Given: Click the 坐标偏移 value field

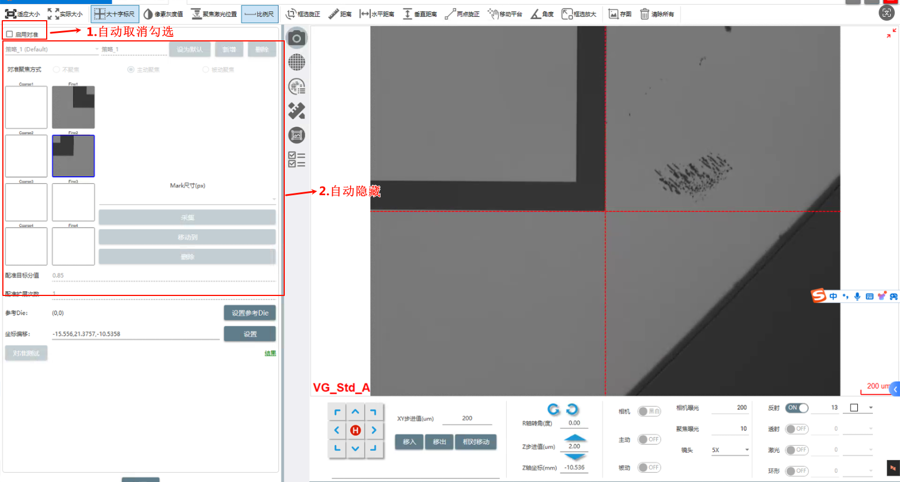Looking at the screenshot, I should (135, 334).
